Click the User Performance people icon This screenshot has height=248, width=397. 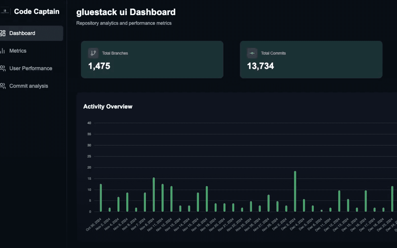click(3, 69)
